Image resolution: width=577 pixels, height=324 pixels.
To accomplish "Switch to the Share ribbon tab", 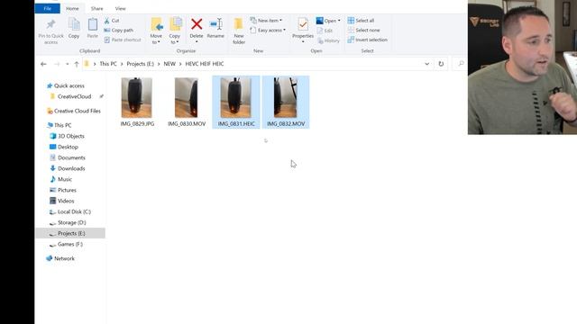I will [x=96, y=8].
